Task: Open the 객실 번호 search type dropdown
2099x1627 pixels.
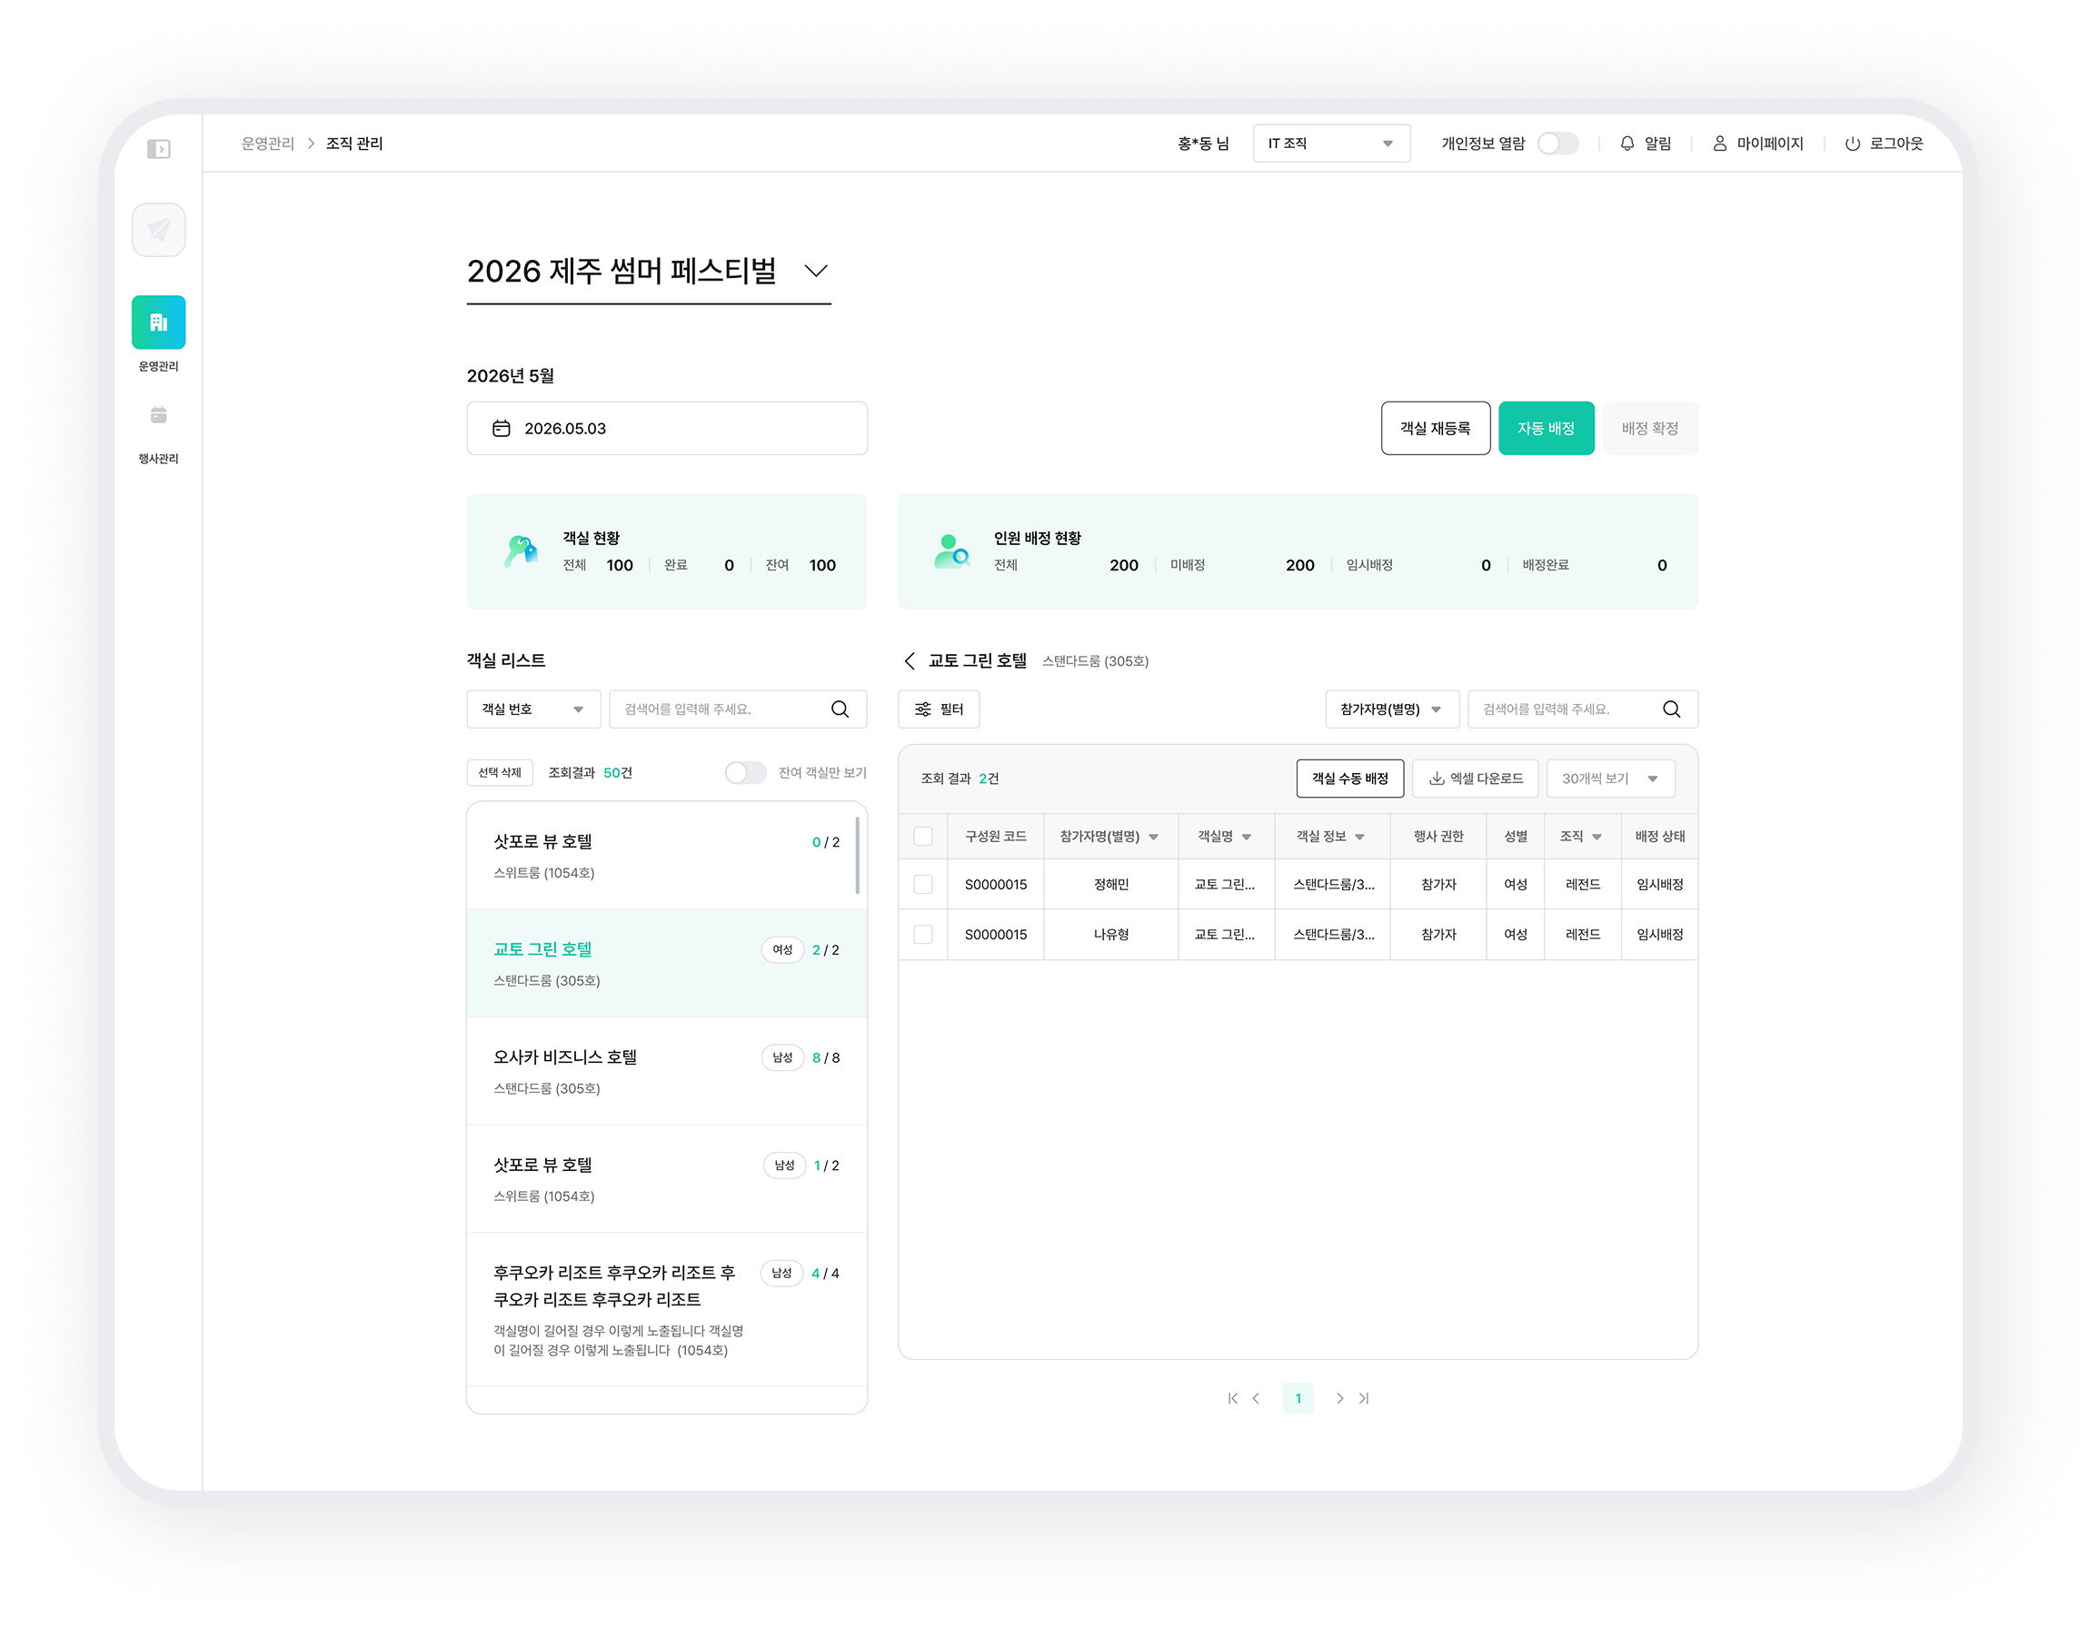Action: (533, 709)
